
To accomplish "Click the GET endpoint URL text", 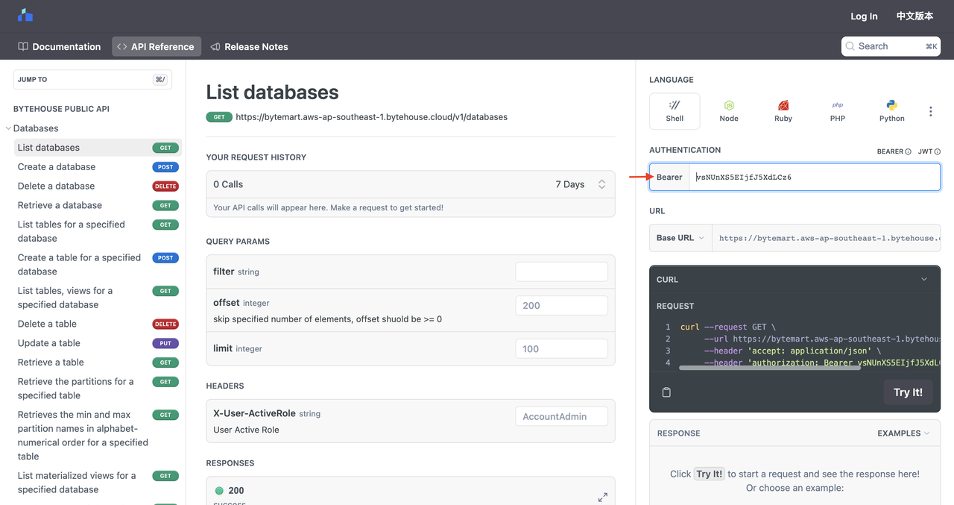I will [371, 117].
